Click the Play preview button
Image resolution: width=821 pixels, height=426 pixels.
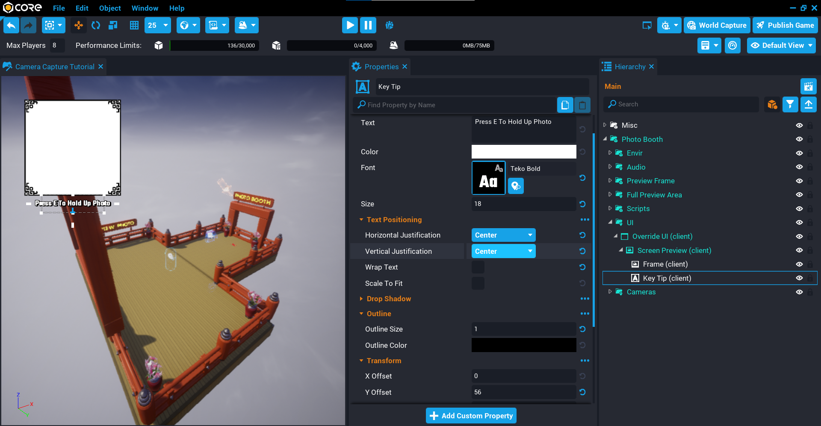click(349, 25)
